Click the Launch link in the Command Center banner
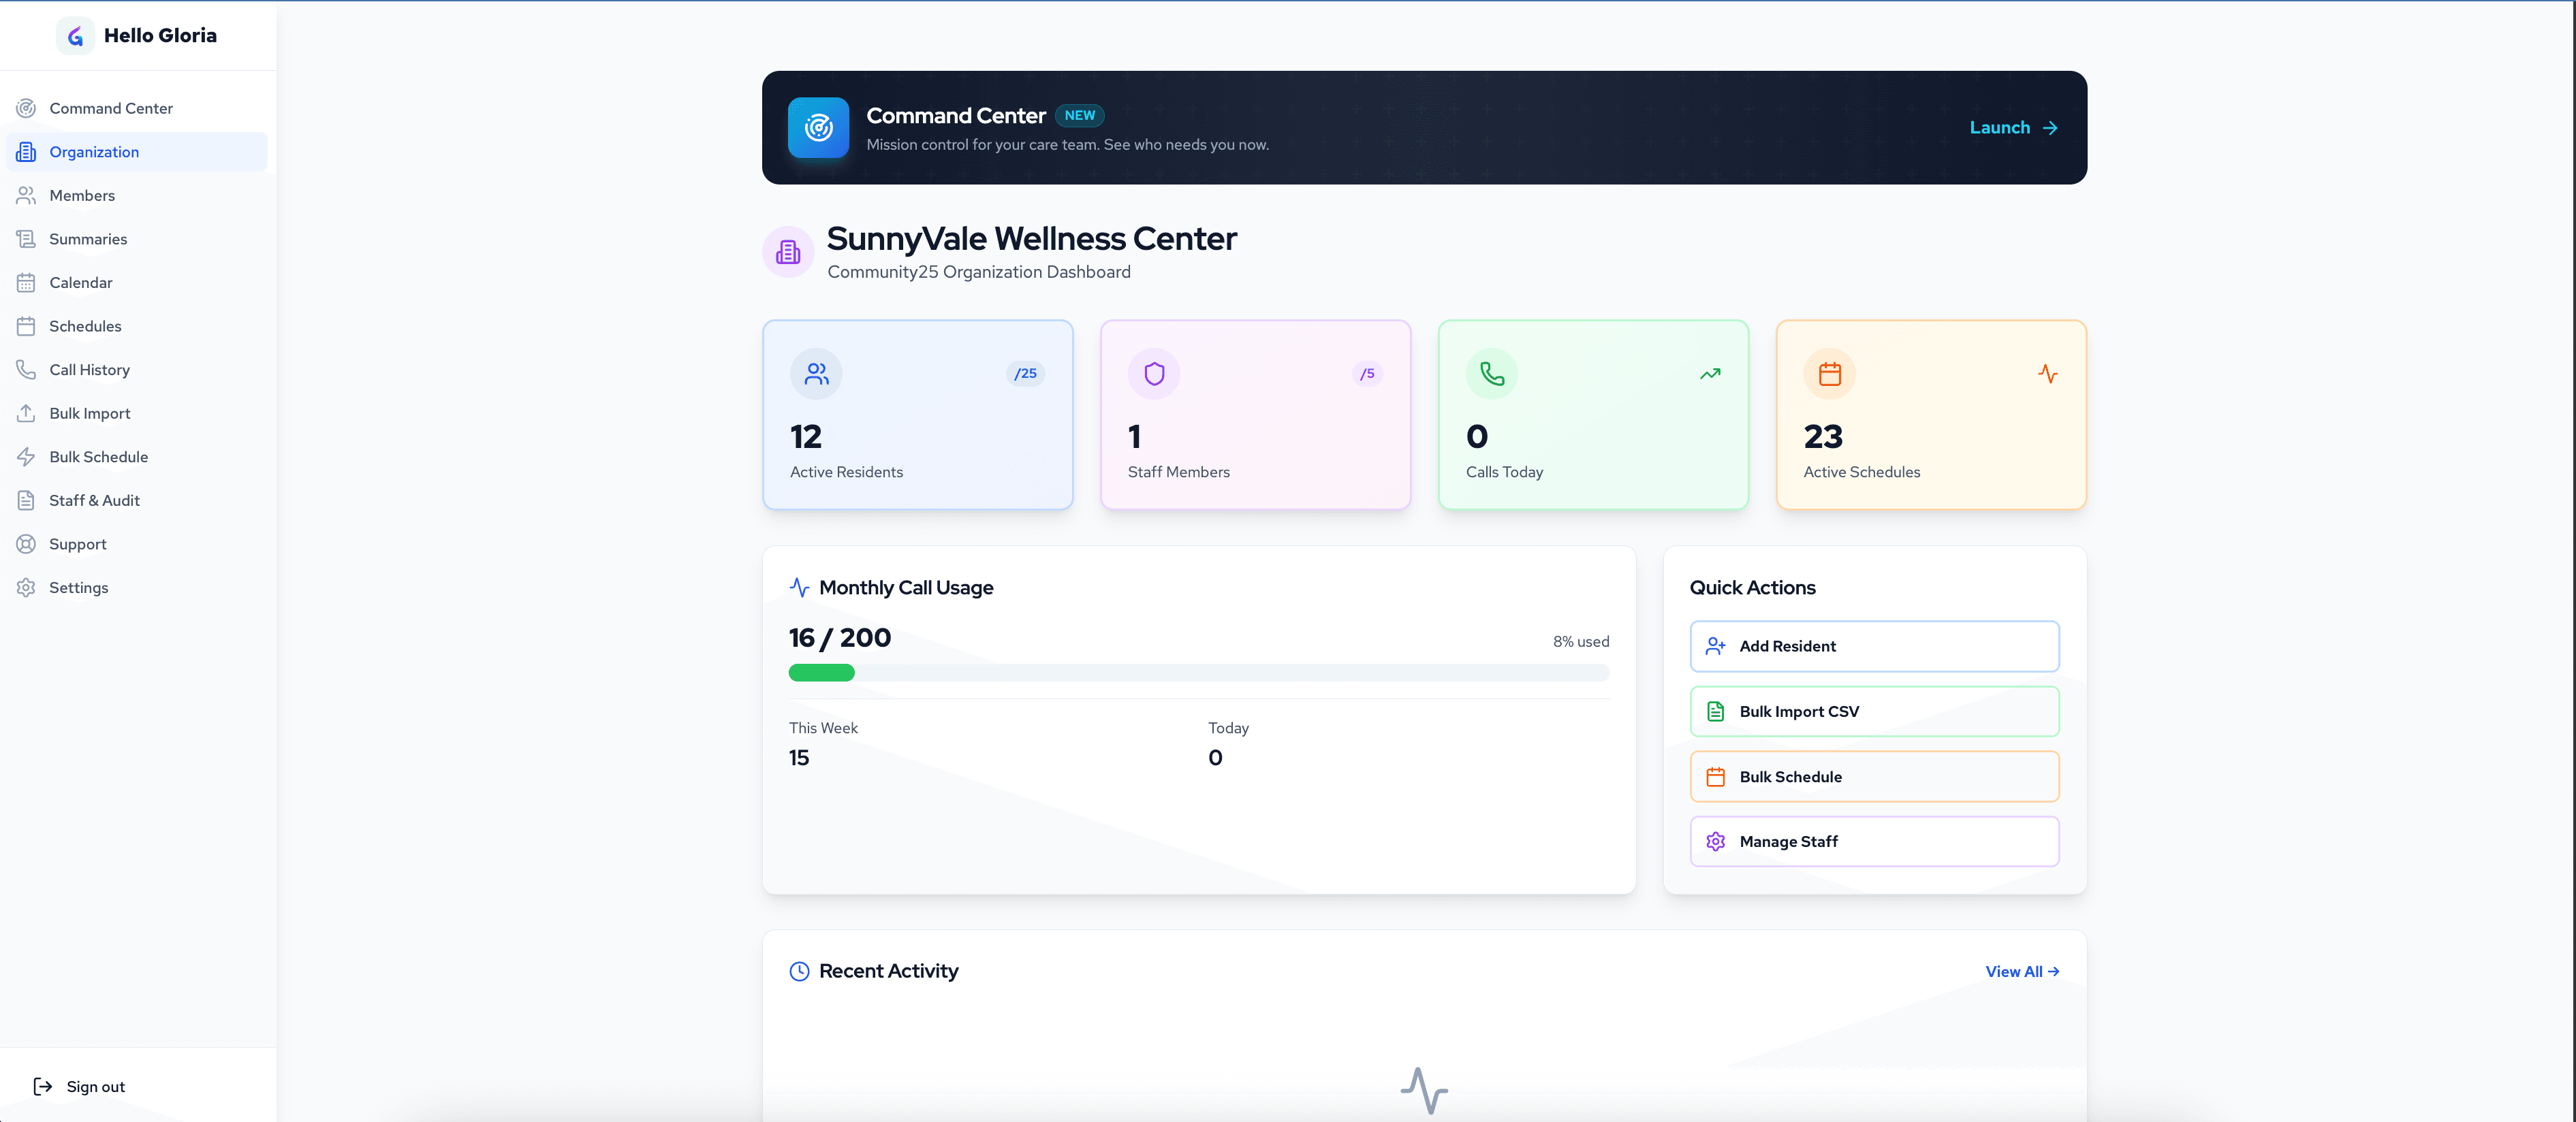This screenshot has height=1122, width=2576. point(2012,127)
